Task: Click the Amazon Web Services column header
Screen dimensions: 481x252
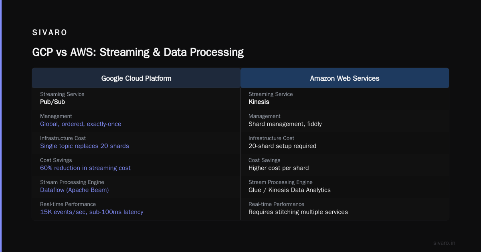Action: pos(345,78)
